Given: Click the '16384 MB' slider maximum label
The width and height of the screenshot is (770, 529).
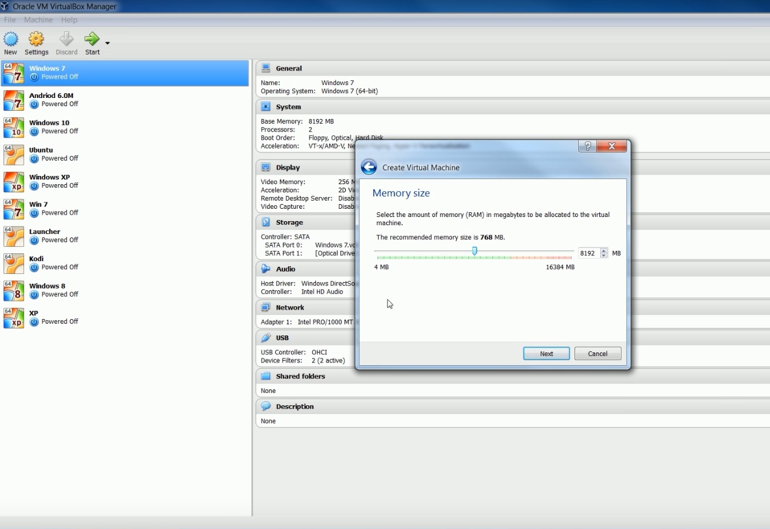Looking at the screenshot, I should click(x=560, y=267).
